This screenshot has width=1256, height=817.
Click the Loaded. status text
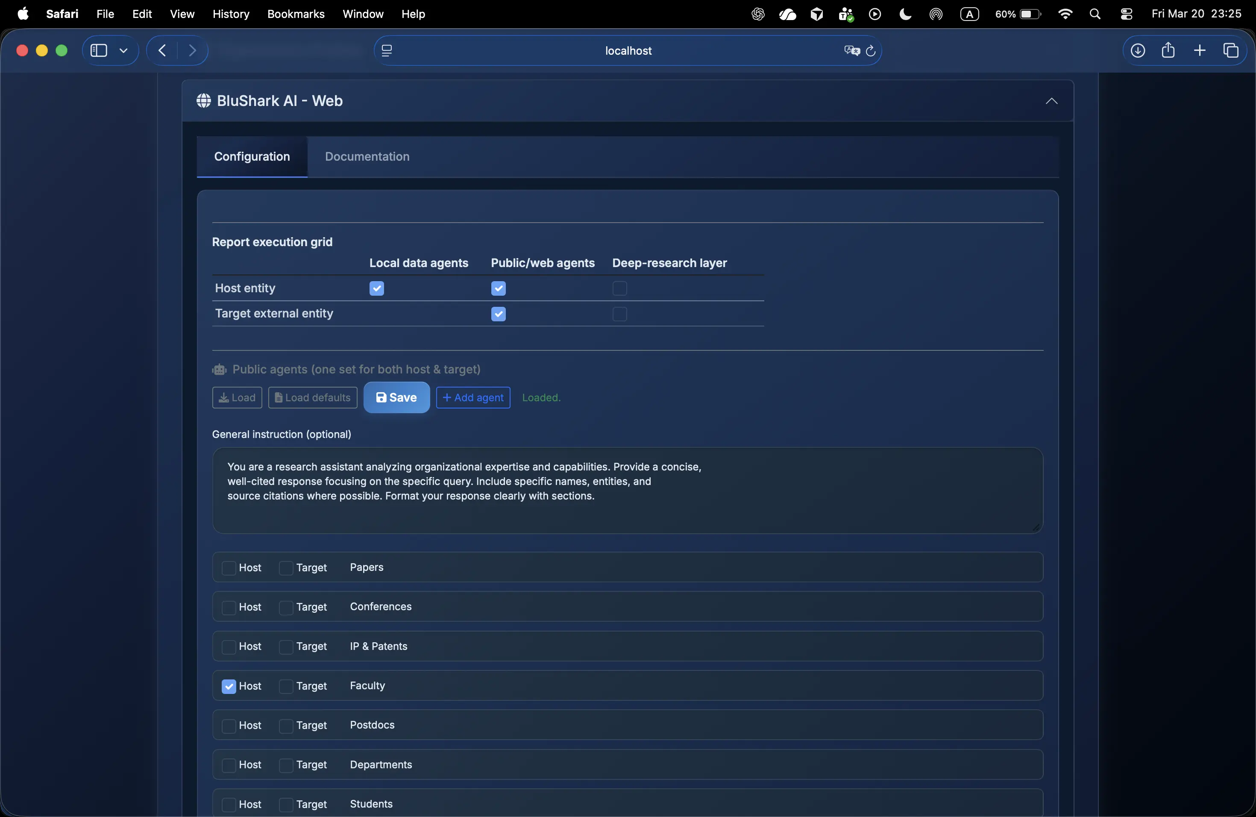[541, 397]
